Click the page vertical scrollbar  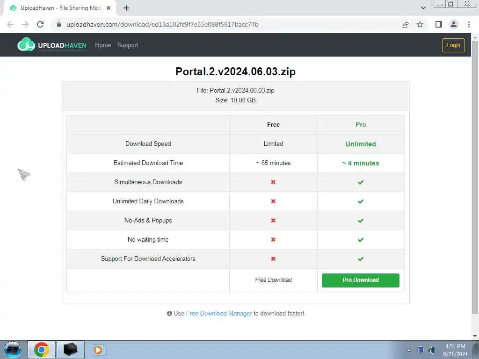tap(475, 177)
